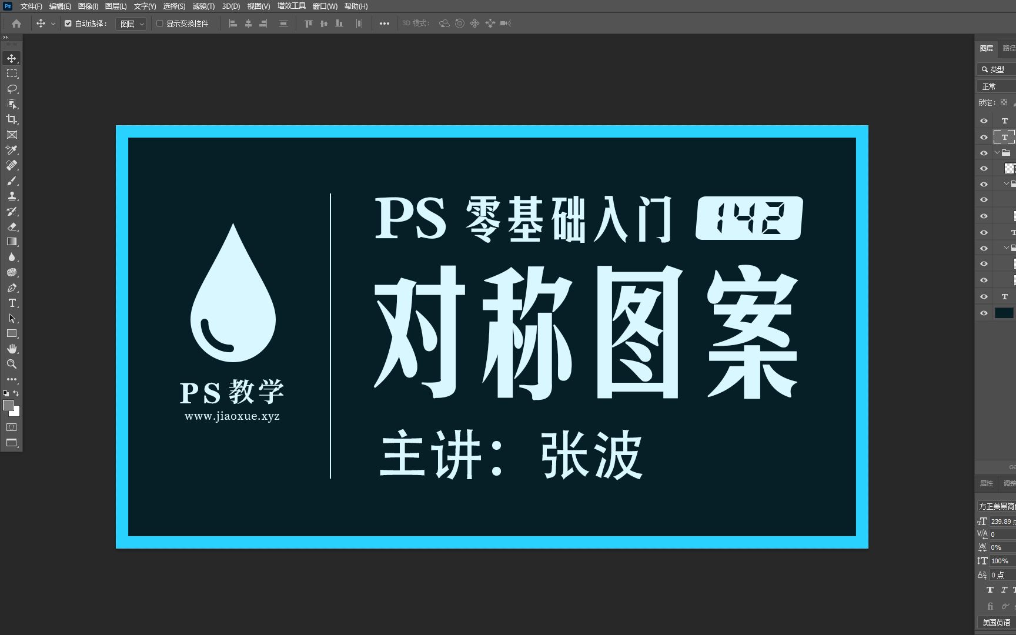Expand the toolbox double-arrow at top
This screenshot has height=635, width=1016.
click(x=6, y=38)
